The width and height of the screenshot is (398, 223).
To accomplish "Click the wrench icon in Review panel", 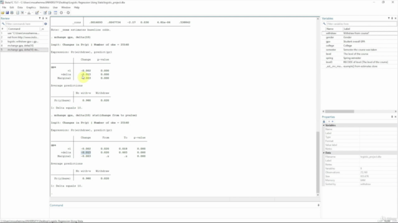I will tap(3, 24).
